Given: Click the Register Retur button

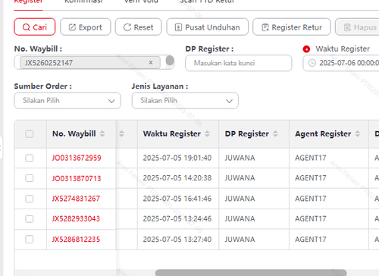Looking at the screenshot, I should pos(292,27).
